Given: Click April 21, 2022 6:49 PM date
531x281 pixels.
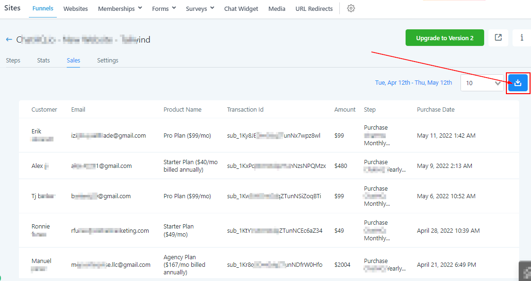Looking at the screenshot, I should click(446, 265).
